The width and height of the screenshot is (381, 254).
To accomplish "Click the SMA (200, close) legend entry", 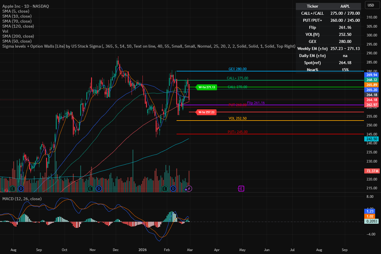I will click(18, 36).
